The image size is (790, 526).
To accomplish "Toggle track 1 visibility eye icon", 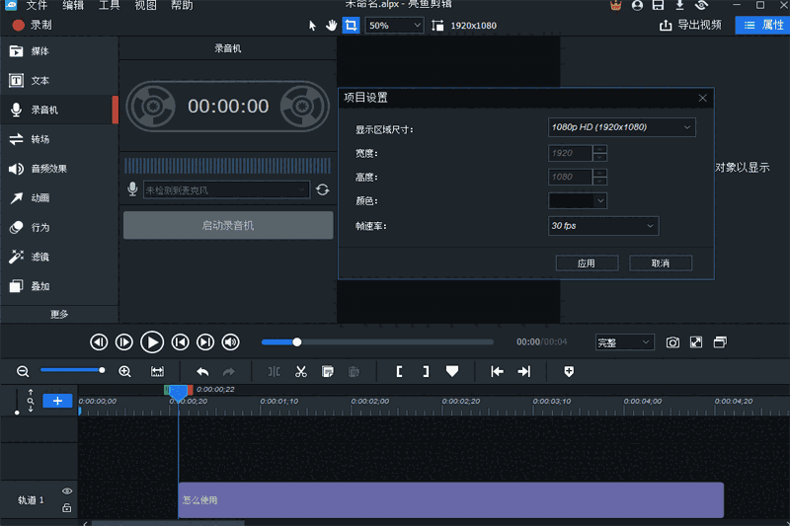I will point(67,490).
